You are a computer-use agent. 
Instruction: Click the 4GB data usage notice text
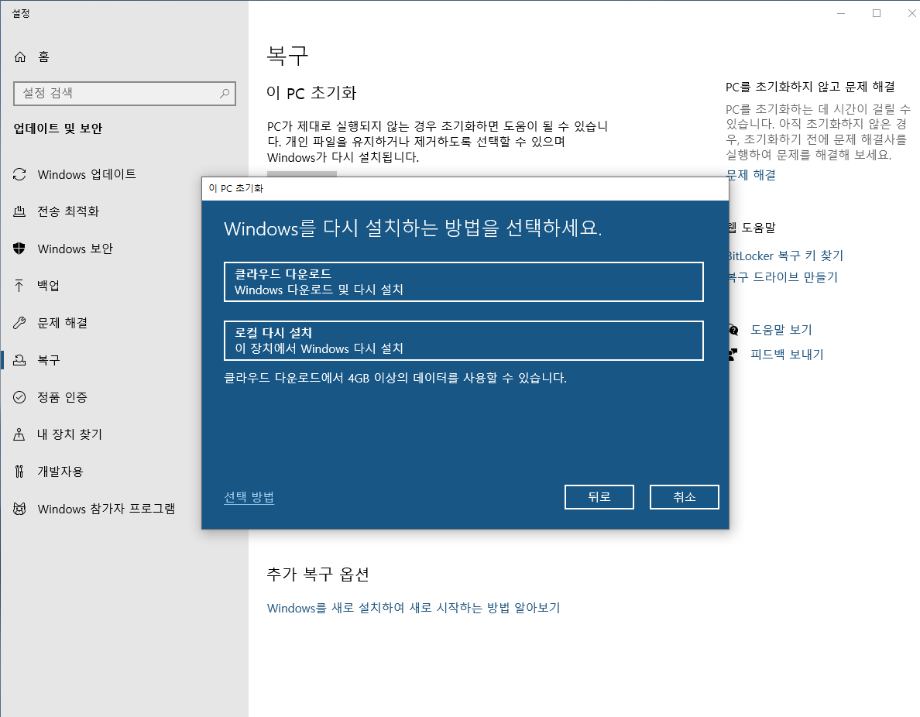(x=396, y=378)
